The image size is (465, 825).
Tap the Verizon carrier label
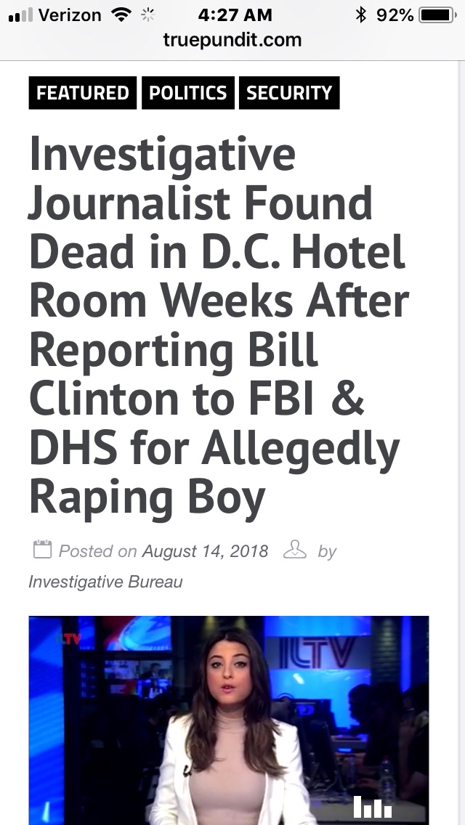click(69, 15)
